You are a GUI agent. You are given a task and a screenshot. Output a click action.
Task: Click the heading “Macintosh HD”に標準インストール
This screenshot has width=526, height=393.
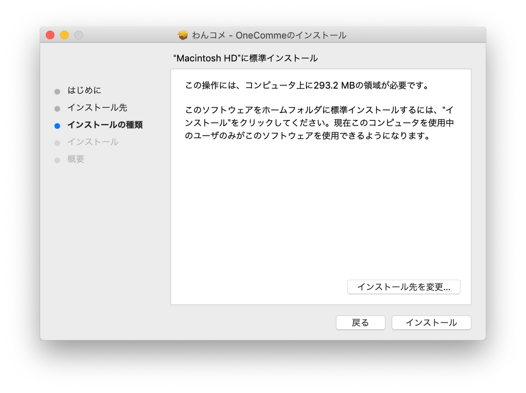pos(245,58)
